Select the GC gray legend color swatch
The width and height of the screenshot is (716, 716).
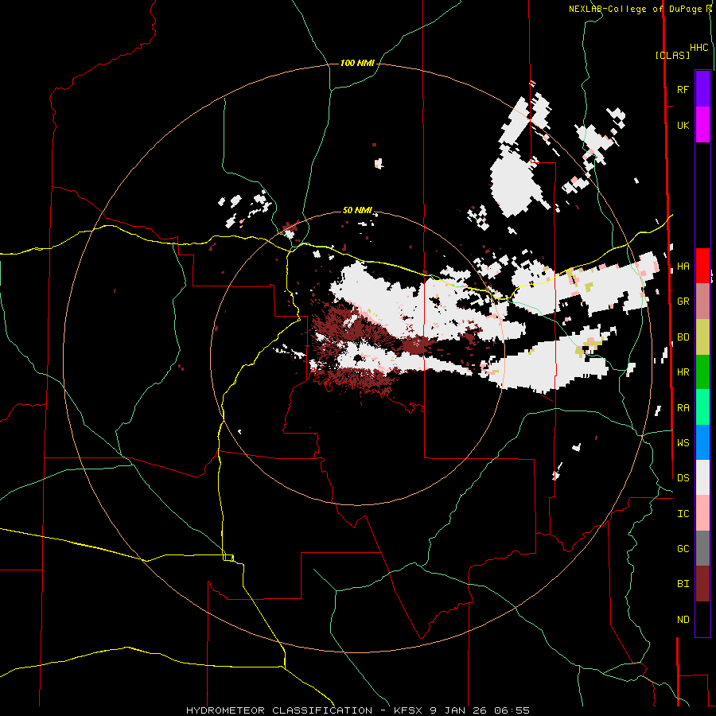(702, 548)
